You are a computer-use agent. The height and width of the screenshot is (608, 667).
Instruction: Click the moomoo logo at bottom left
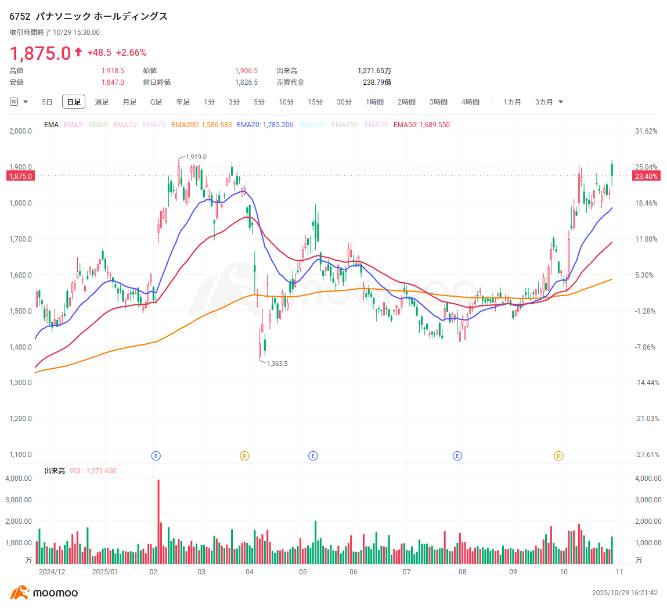(44, 593)
